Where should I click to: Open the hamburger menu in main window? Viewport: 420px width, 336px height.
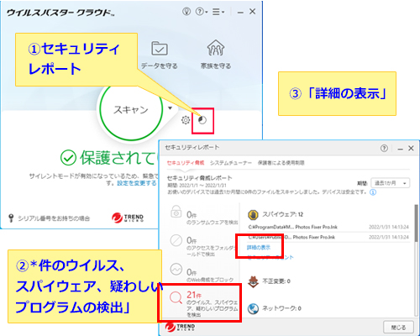(x=218, y=12)
